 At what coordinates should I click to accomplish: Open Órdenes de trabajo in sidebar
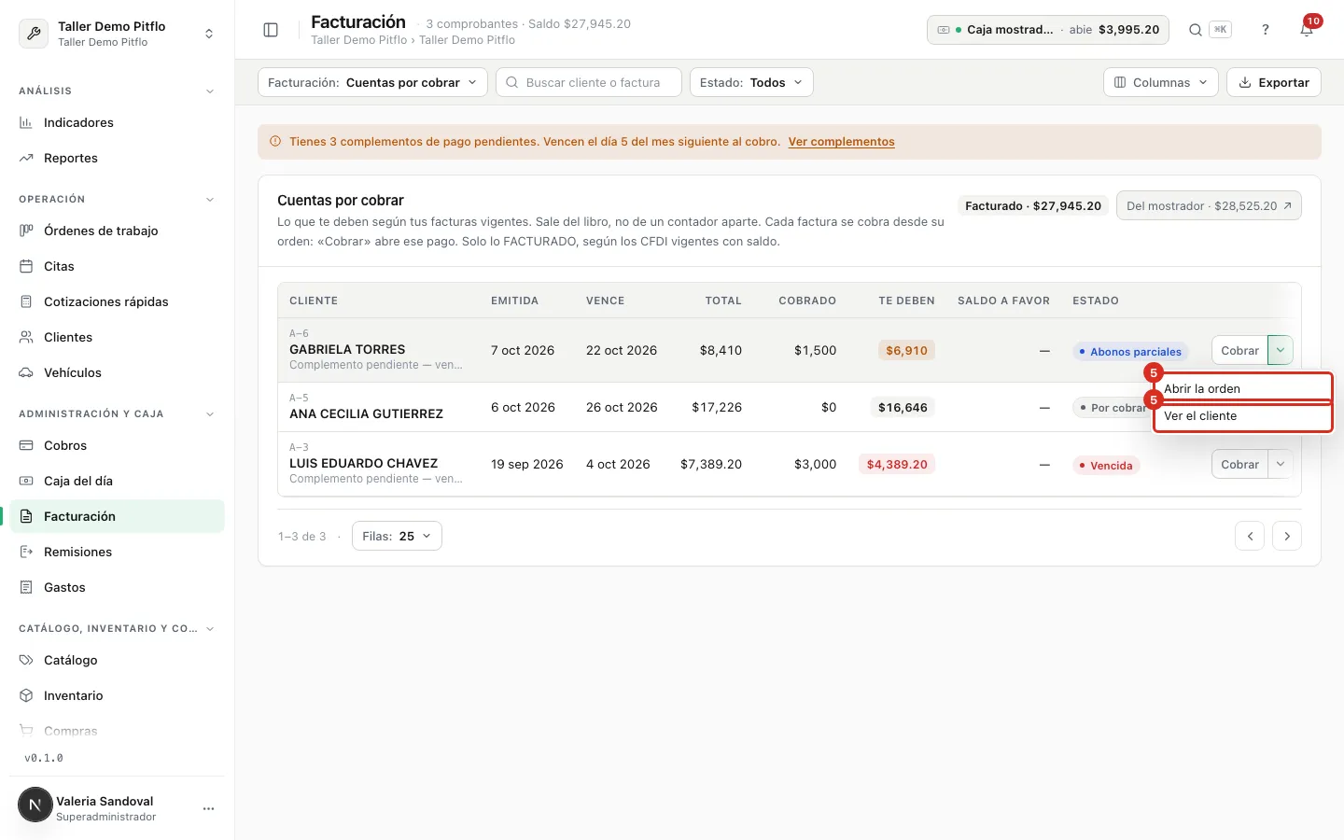(x=117, y=231)
